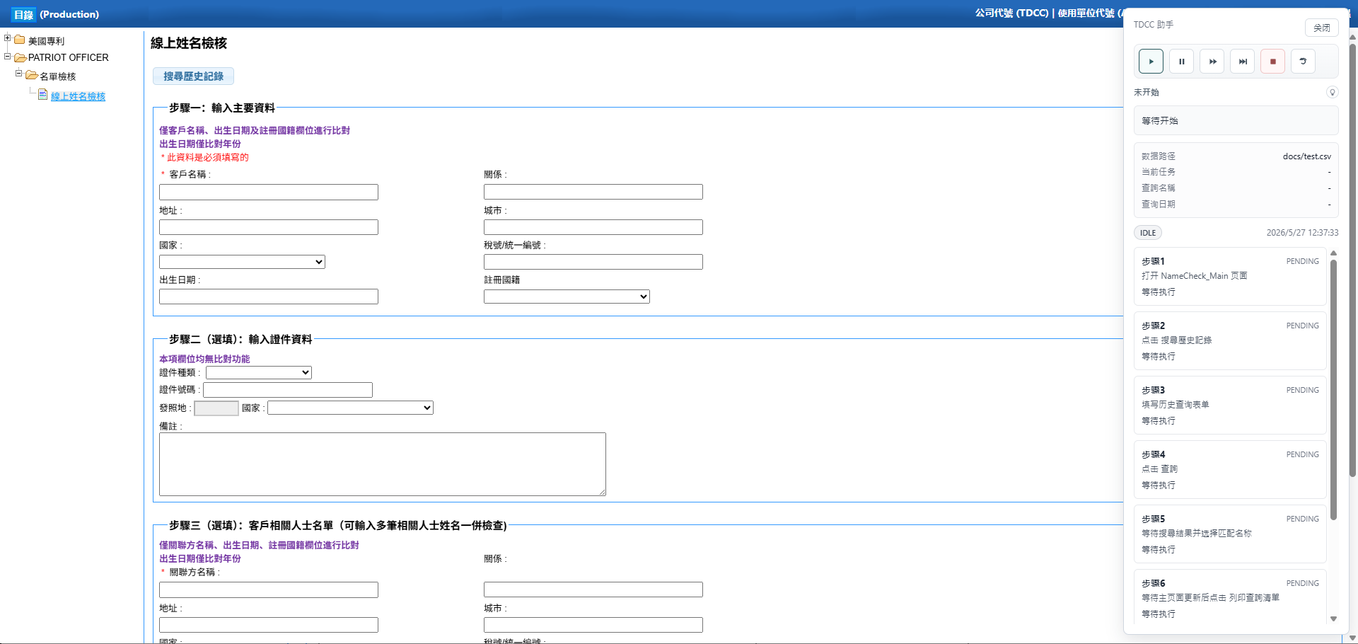Focus the step one 關係 input field
The height and width of the screenshot is (644, 1358).
(593, 192)
